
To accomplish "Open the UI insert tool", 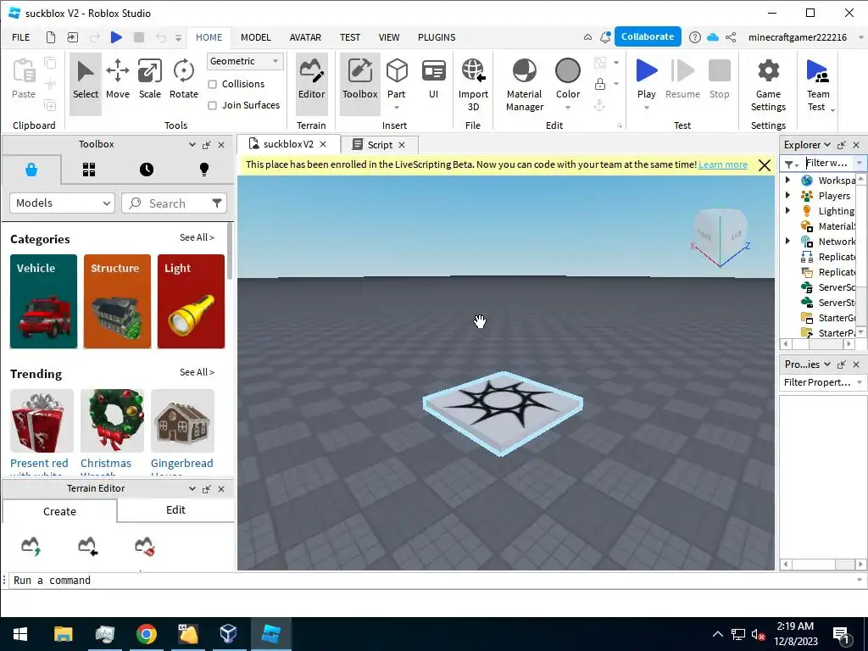I will (x=433, y=79).
